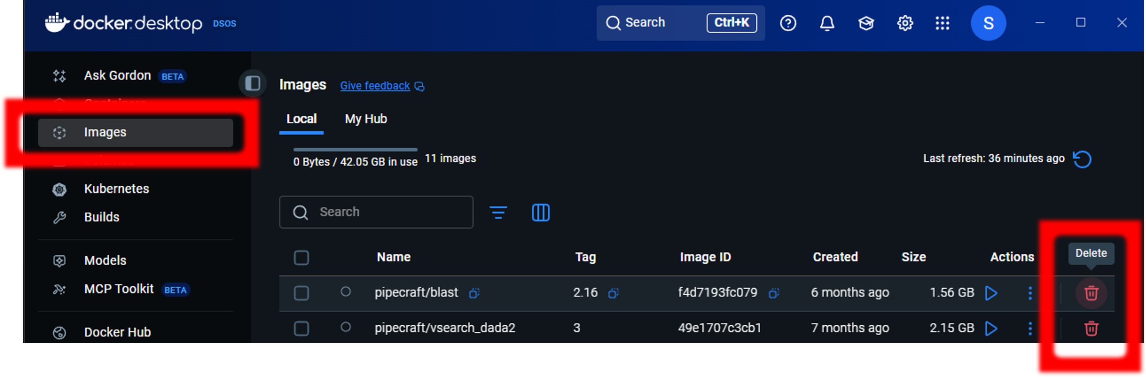Sort by the Size column header
This screenshot has height=377, width=1146.
(x=913, y=257)
